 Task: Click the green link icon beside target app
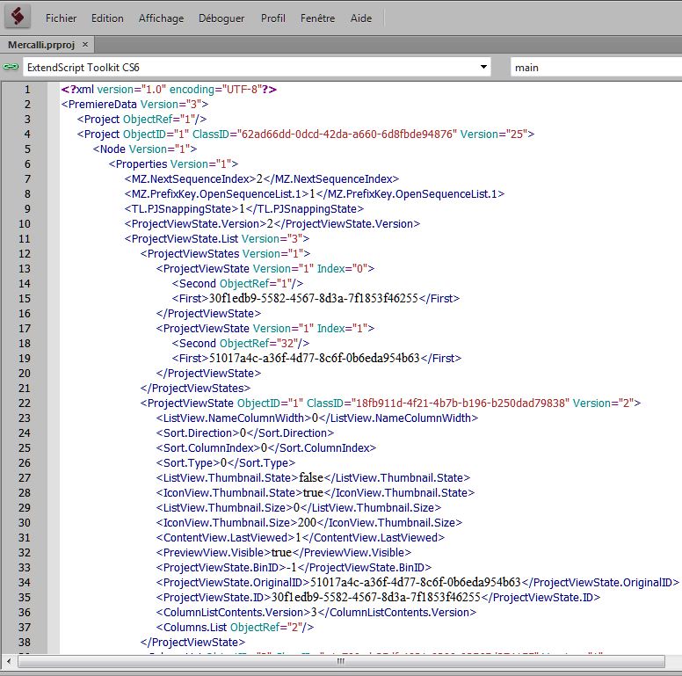[11, 67]
